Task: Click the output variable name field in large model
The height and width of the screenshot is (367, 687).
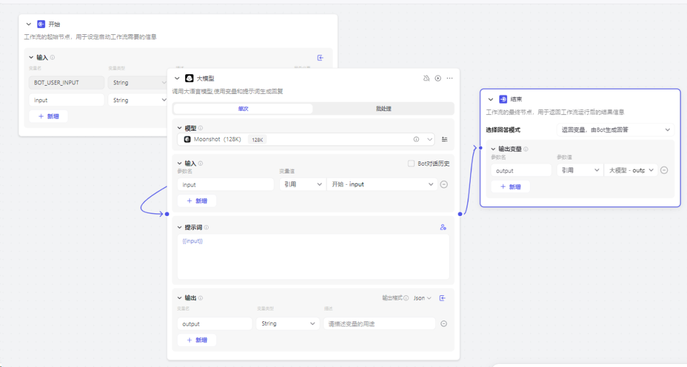Action: 215,324
